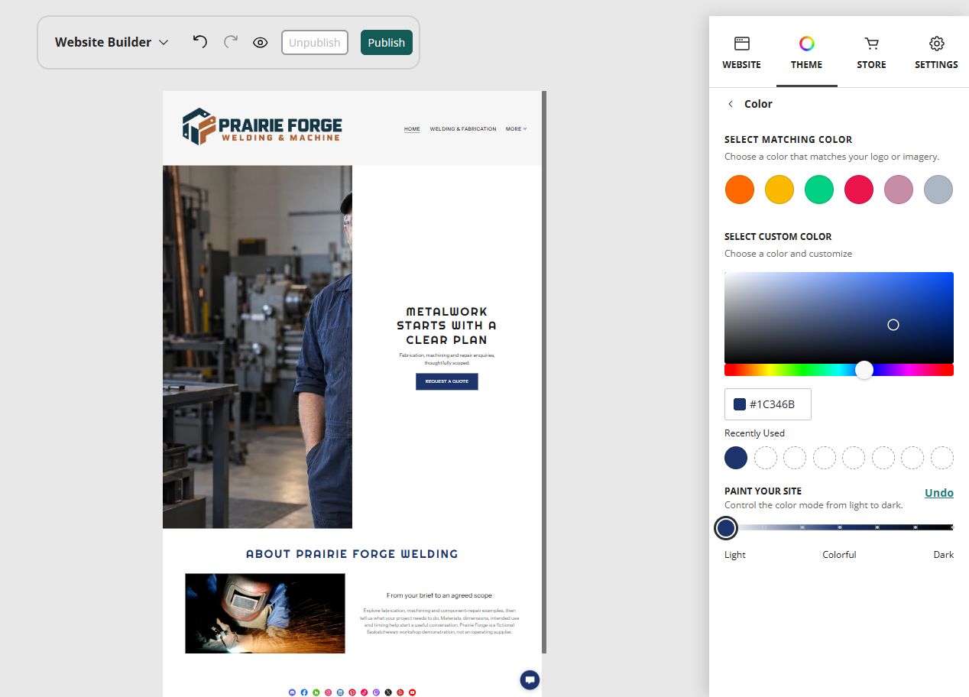Screen dimensions: 969x697
Task: Click the Houzz social icon
Action: (316, 692)
